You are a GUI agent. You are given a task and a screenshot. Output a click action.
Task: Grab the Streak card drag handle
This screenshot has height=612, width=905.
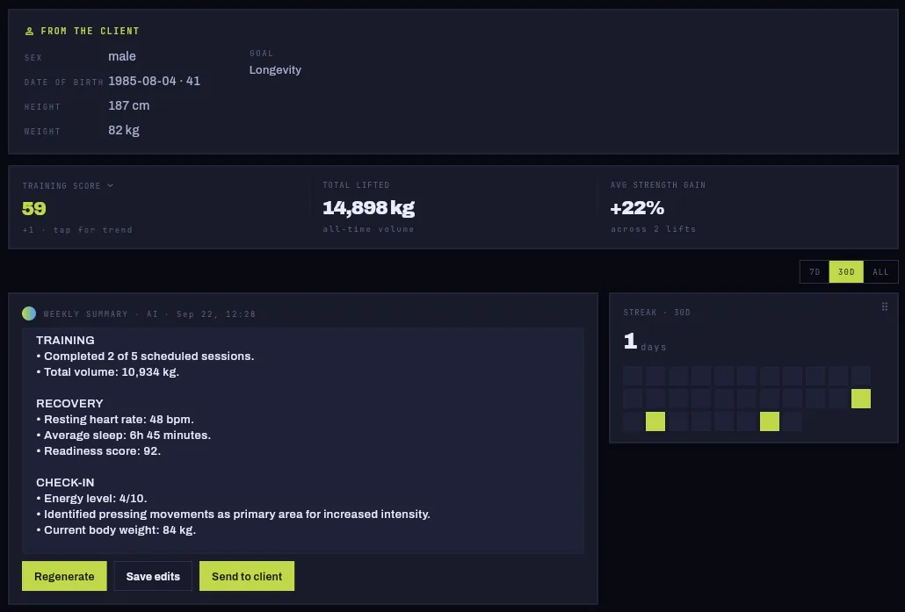pos(884,306)
